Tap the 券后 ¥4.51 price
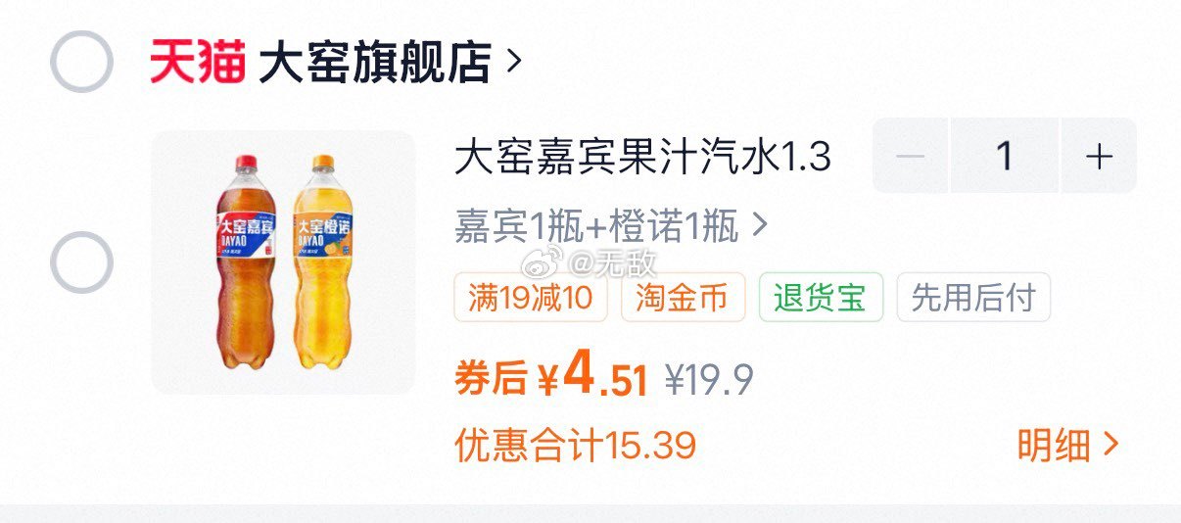1181x523 pixels. pos(551,377)
